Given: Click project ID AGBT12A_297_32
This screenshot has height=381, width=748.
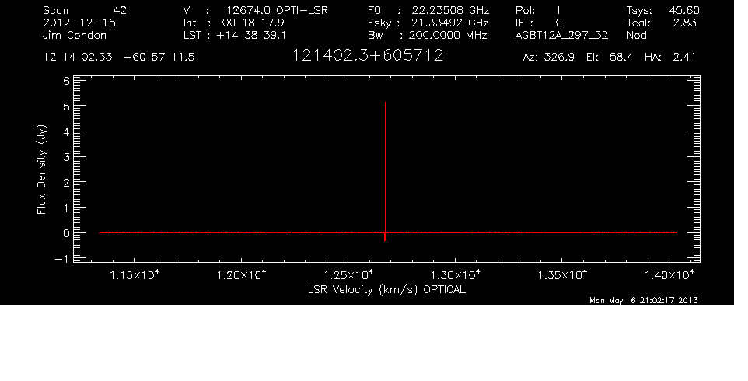Looking at the screenshot, I should coord(561,36).
